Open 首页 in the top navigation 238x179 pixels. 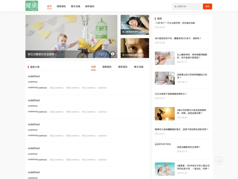49,6
